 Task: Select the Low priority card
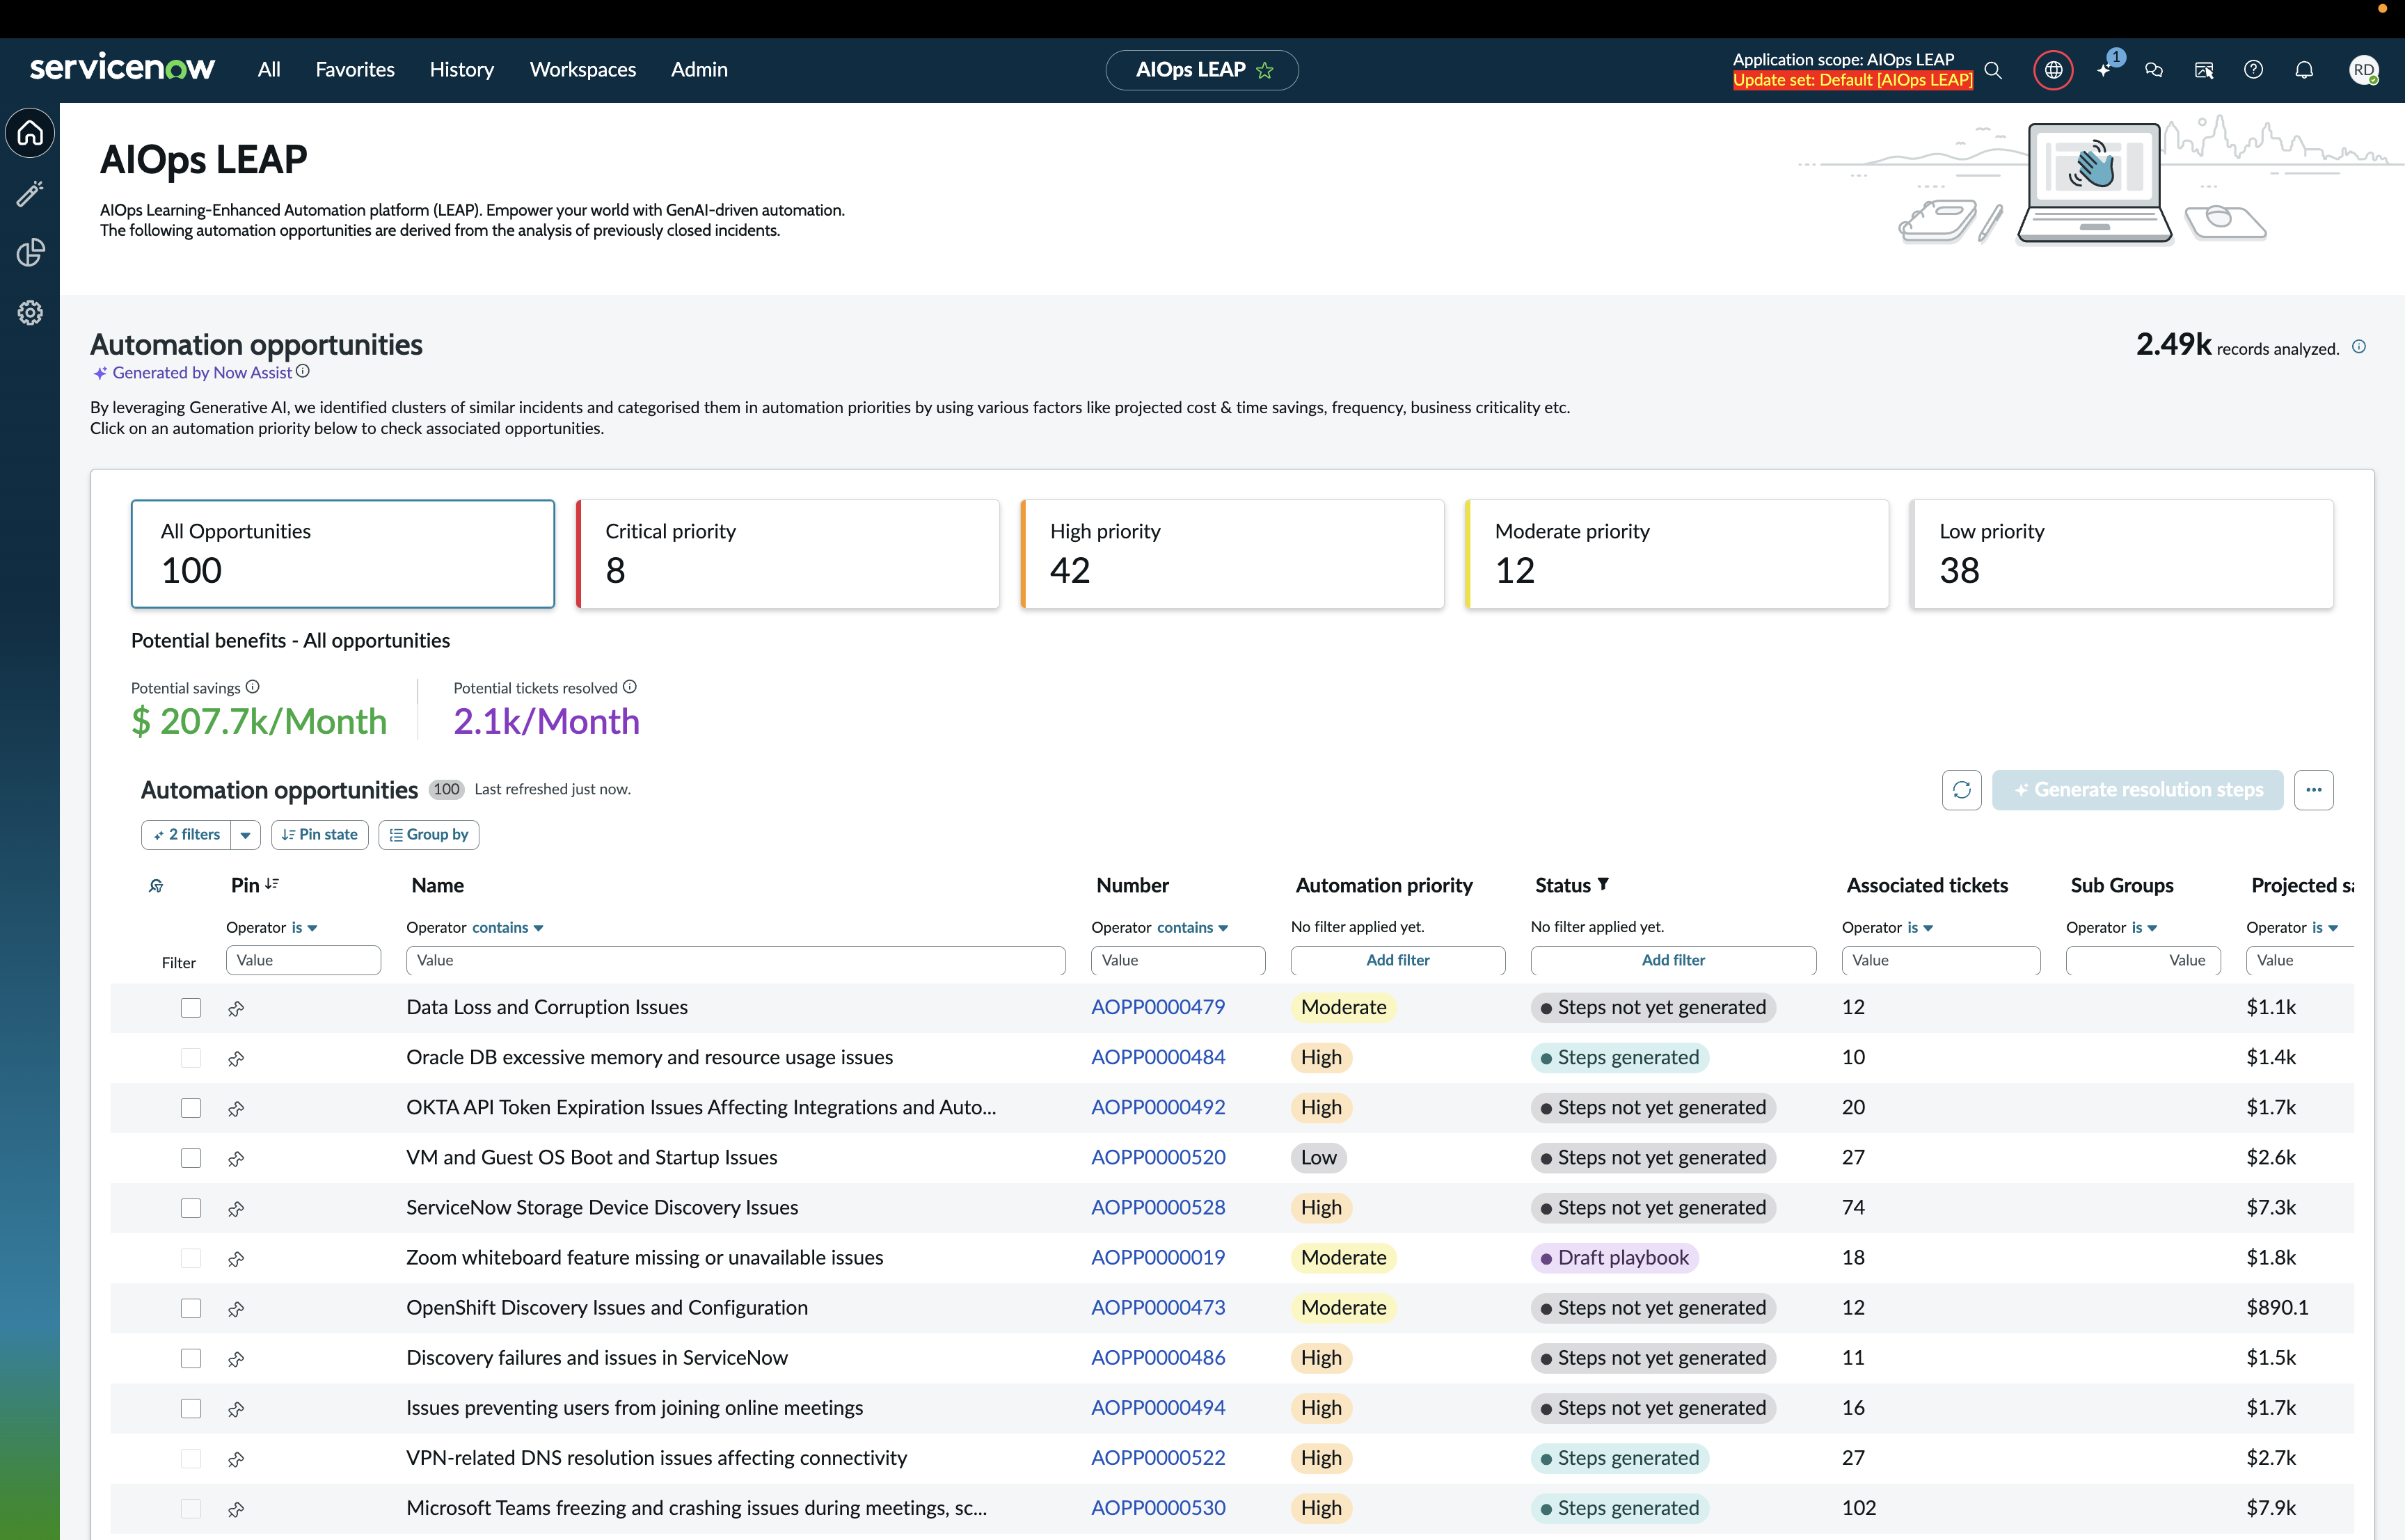tap(2122, 554)
